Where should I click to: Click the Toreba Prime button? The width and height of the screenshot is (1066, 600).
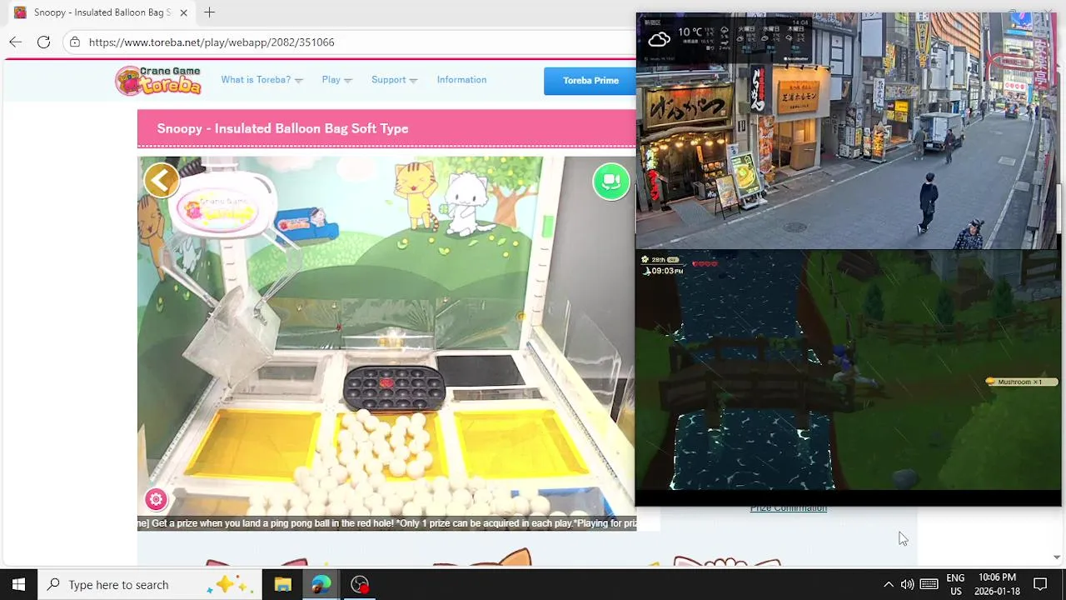click(590, 81)
